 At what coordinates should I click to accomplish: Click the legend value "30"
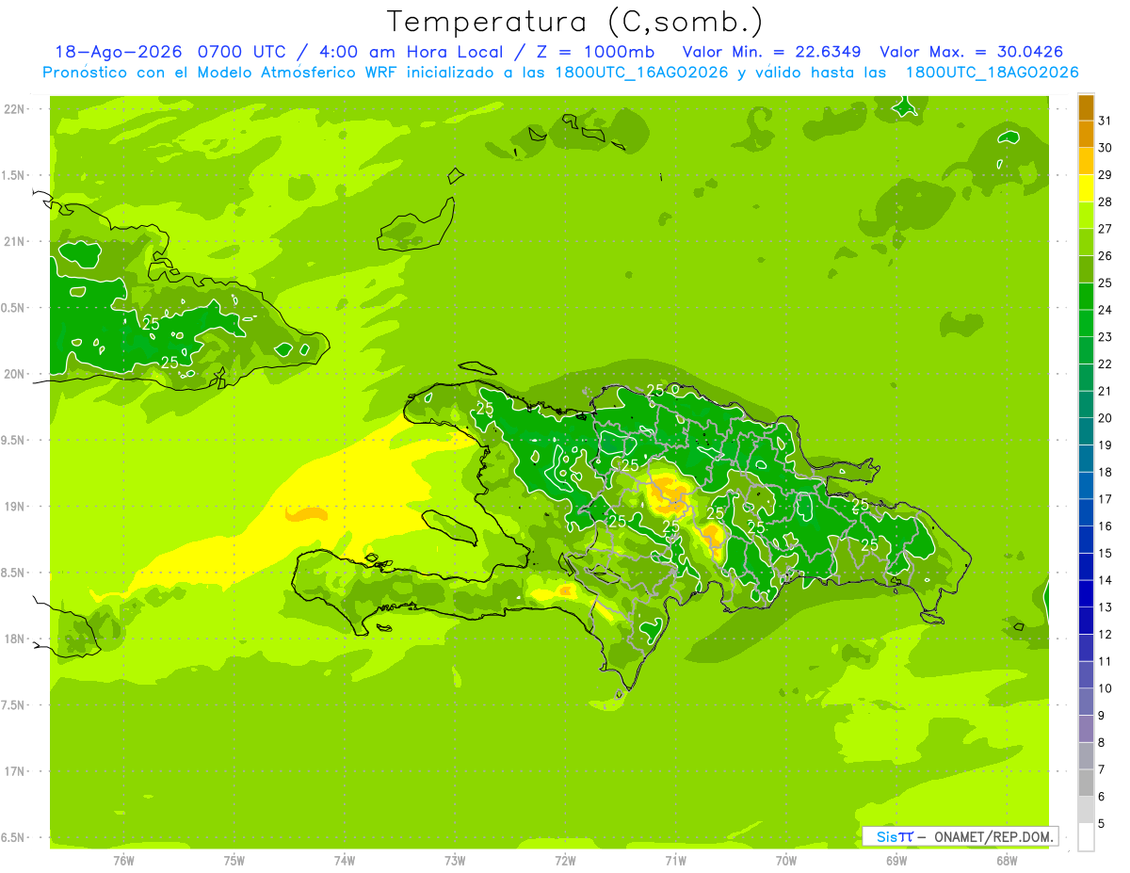pos(1106,147)
